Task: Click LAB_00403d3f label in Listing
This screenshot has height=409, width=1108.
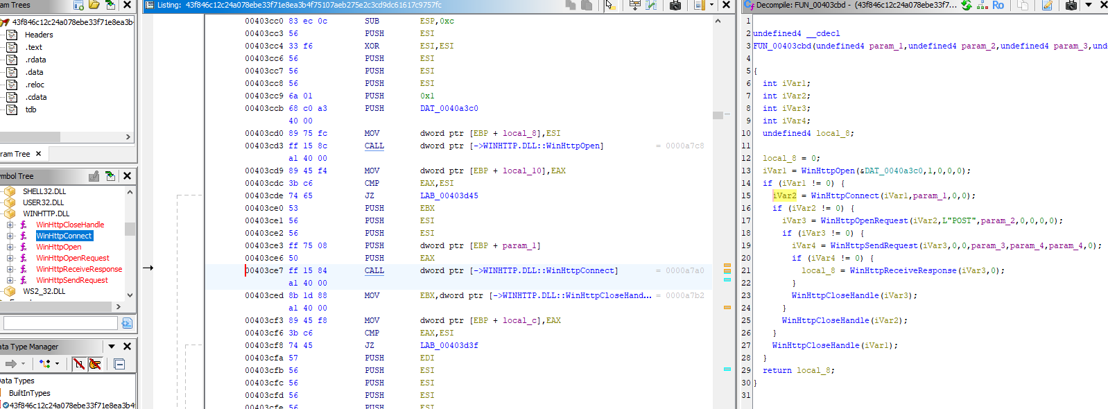Action: pos(449,345)
